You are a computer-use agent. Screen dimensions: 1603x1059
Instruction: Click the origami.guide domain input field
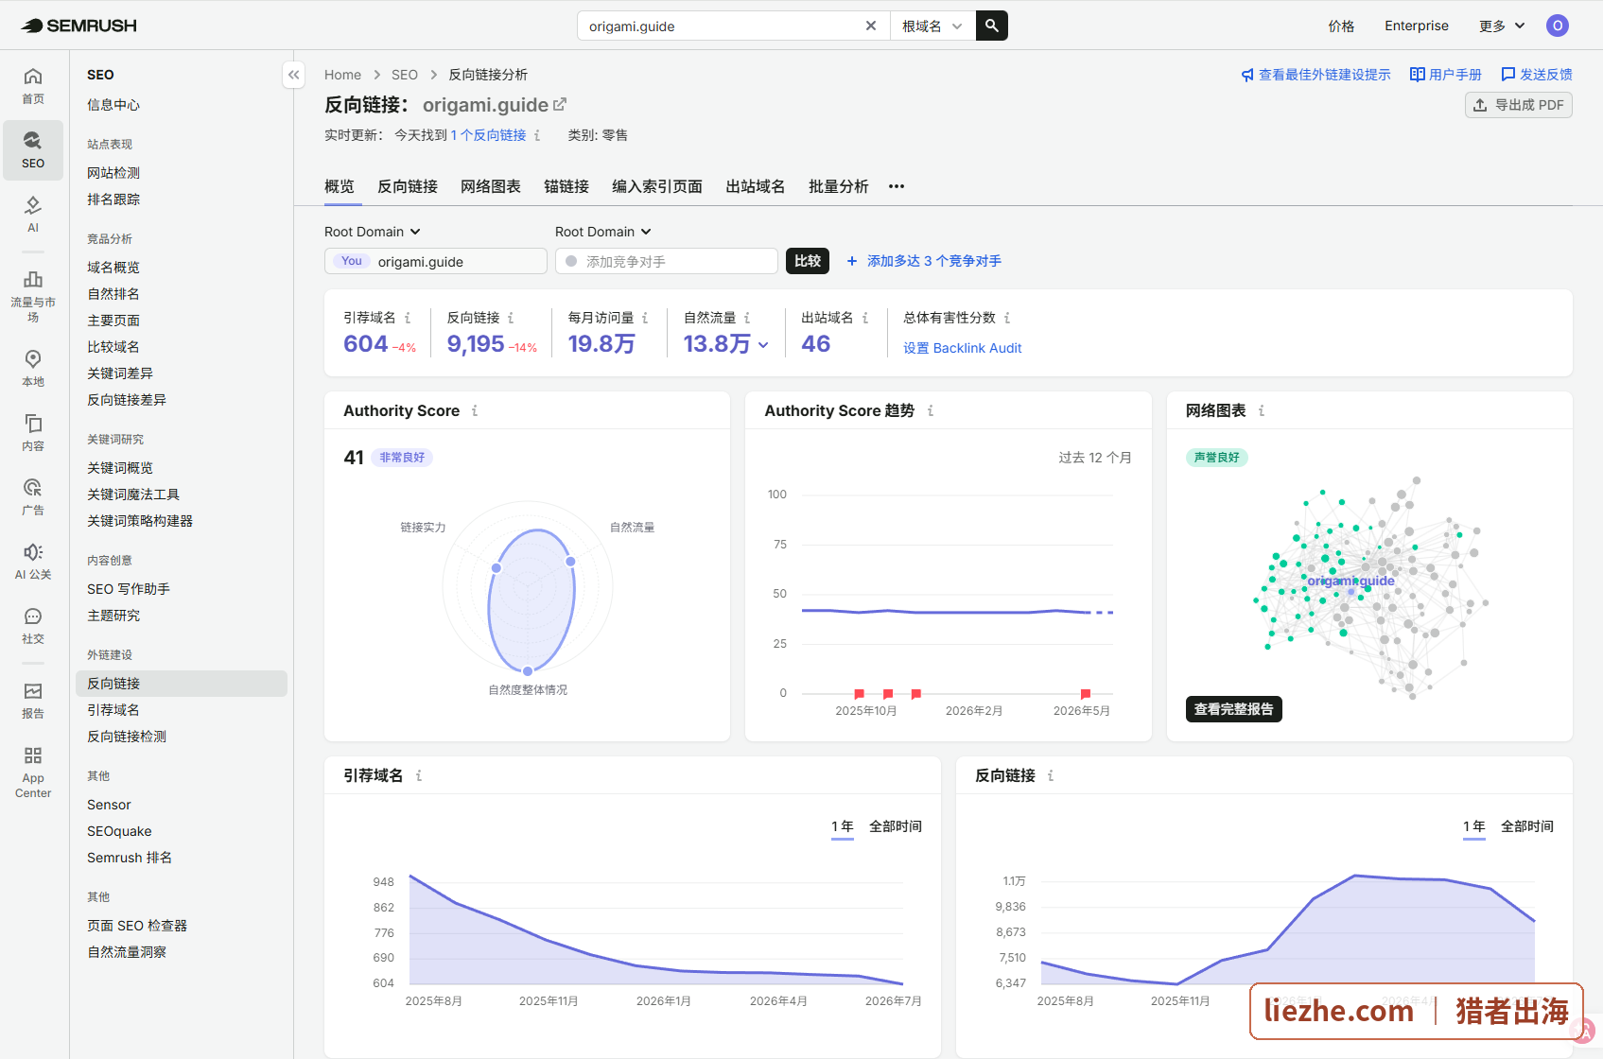click(436, 261)
